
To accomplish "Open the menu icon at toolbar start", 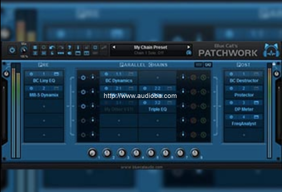I will coord(35,47).
